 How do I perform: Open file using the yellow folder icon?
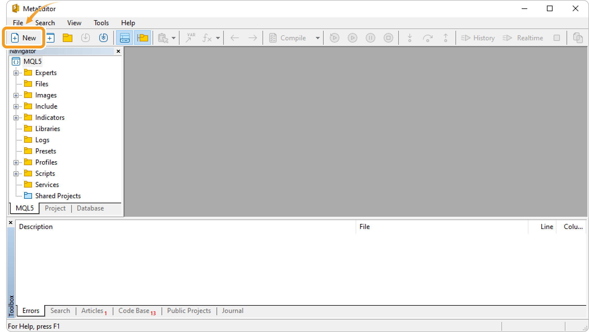[68, 38]
